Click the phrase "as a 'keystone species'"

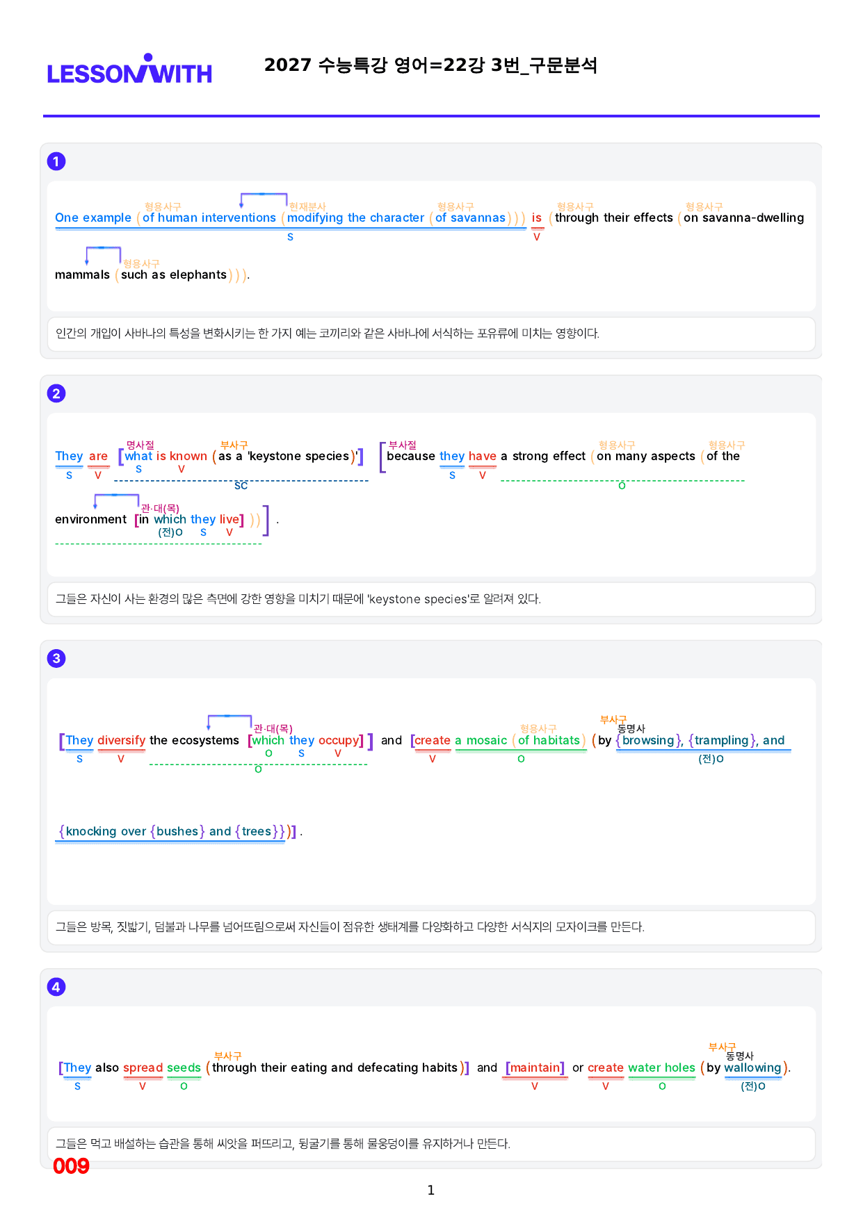click(287, 456)
